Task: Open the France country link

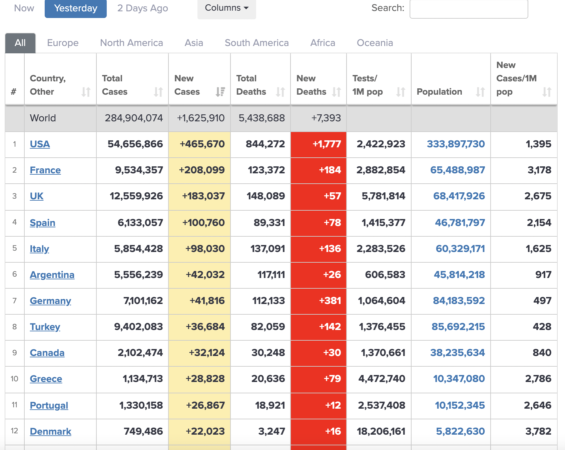Action: coord(45,170)
